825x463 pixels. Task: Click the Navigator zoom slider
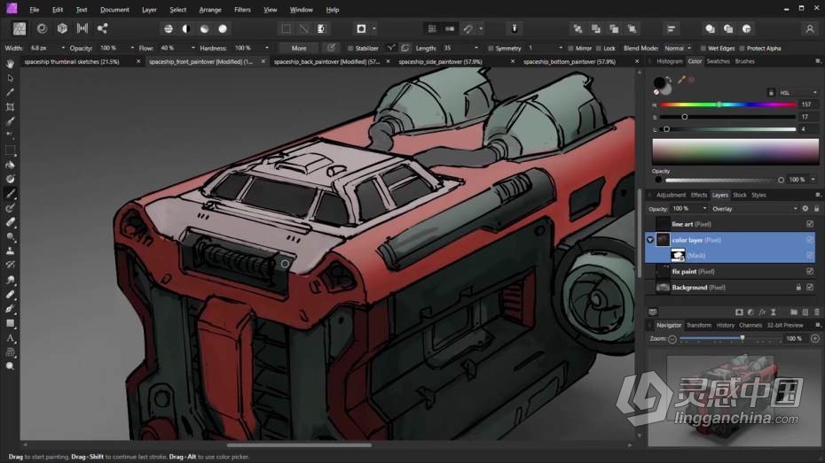[730, 338]
